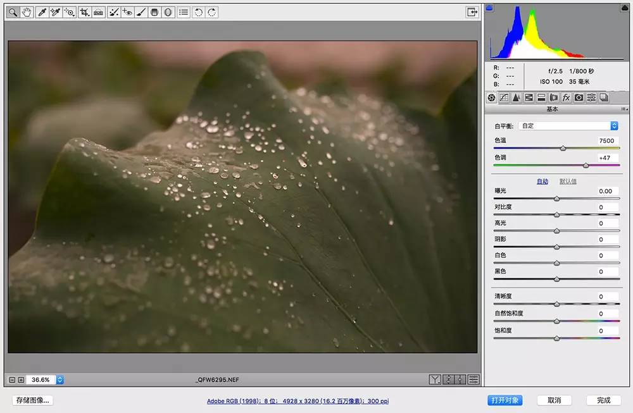Switch to the Basic panel tab
The image size is (633, 413).
point(491,97)
